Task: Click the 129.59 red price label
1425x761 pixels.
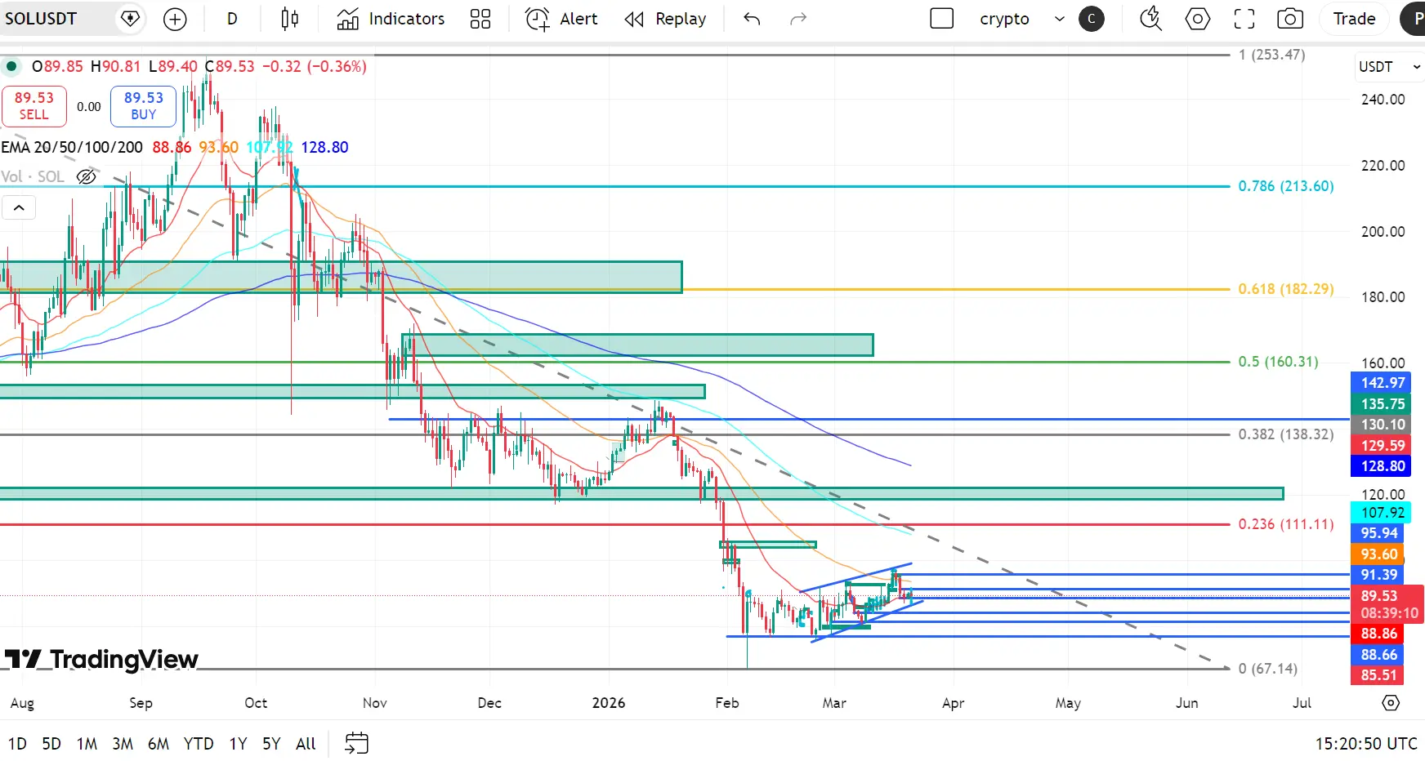Action: pyautogui.click(x=1383, y=446)
